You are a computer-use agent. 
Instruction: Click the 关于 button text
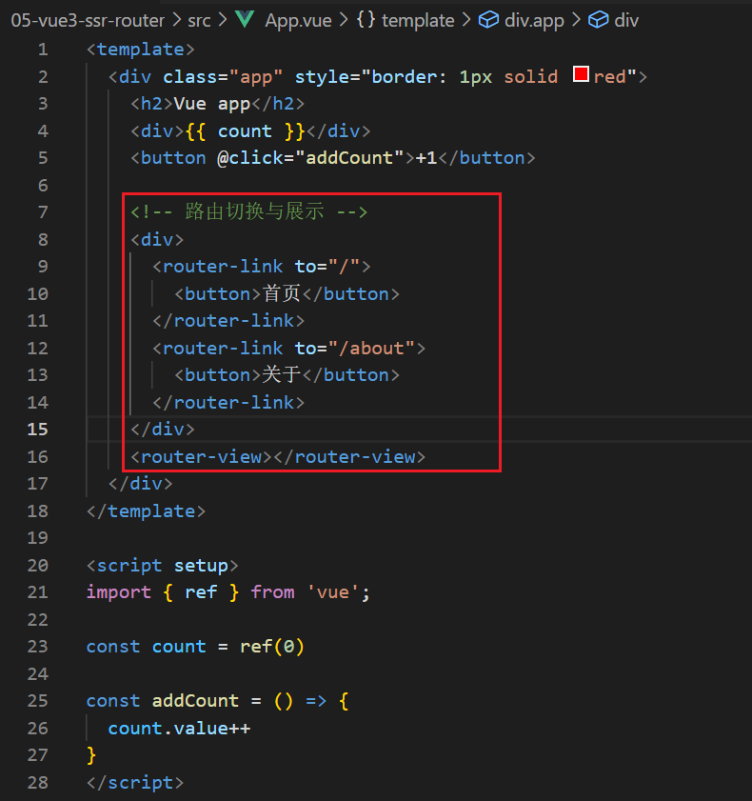point(282,375)
